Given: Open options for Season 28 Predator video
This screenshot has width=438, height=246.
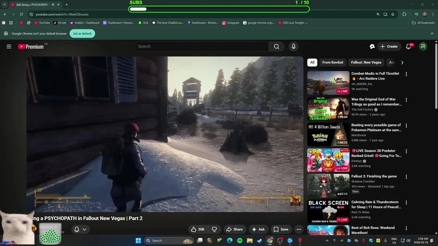Looking at the screenshot, I should [406, 151].
